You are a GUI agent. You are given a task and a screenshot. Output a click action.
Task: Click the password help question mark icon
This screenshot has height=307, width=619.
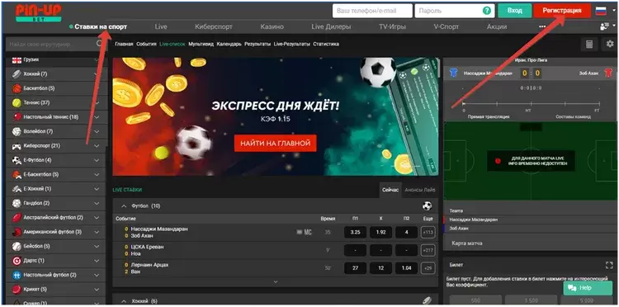pos(487,11)
